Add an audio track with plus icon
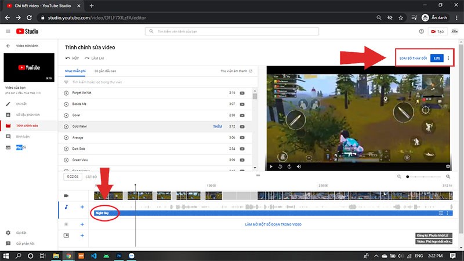Screen dimensions: 464x261 (x=82, y=207)
